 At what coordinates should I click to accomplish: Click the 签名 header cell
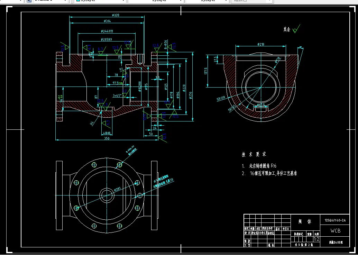pyautogui.click(x=278, y=228)
